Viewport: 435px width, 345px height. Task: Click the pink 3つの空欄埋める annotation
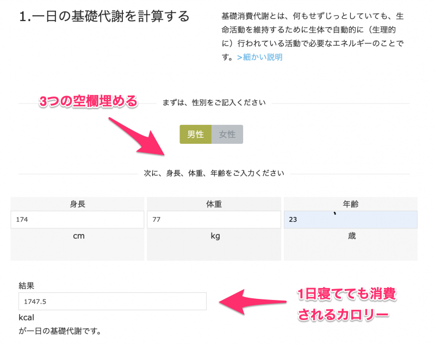click(88, 101)
